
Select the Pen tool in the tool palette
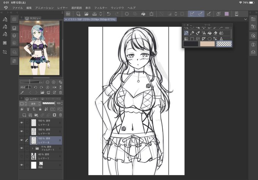click(x=186, y=33)
